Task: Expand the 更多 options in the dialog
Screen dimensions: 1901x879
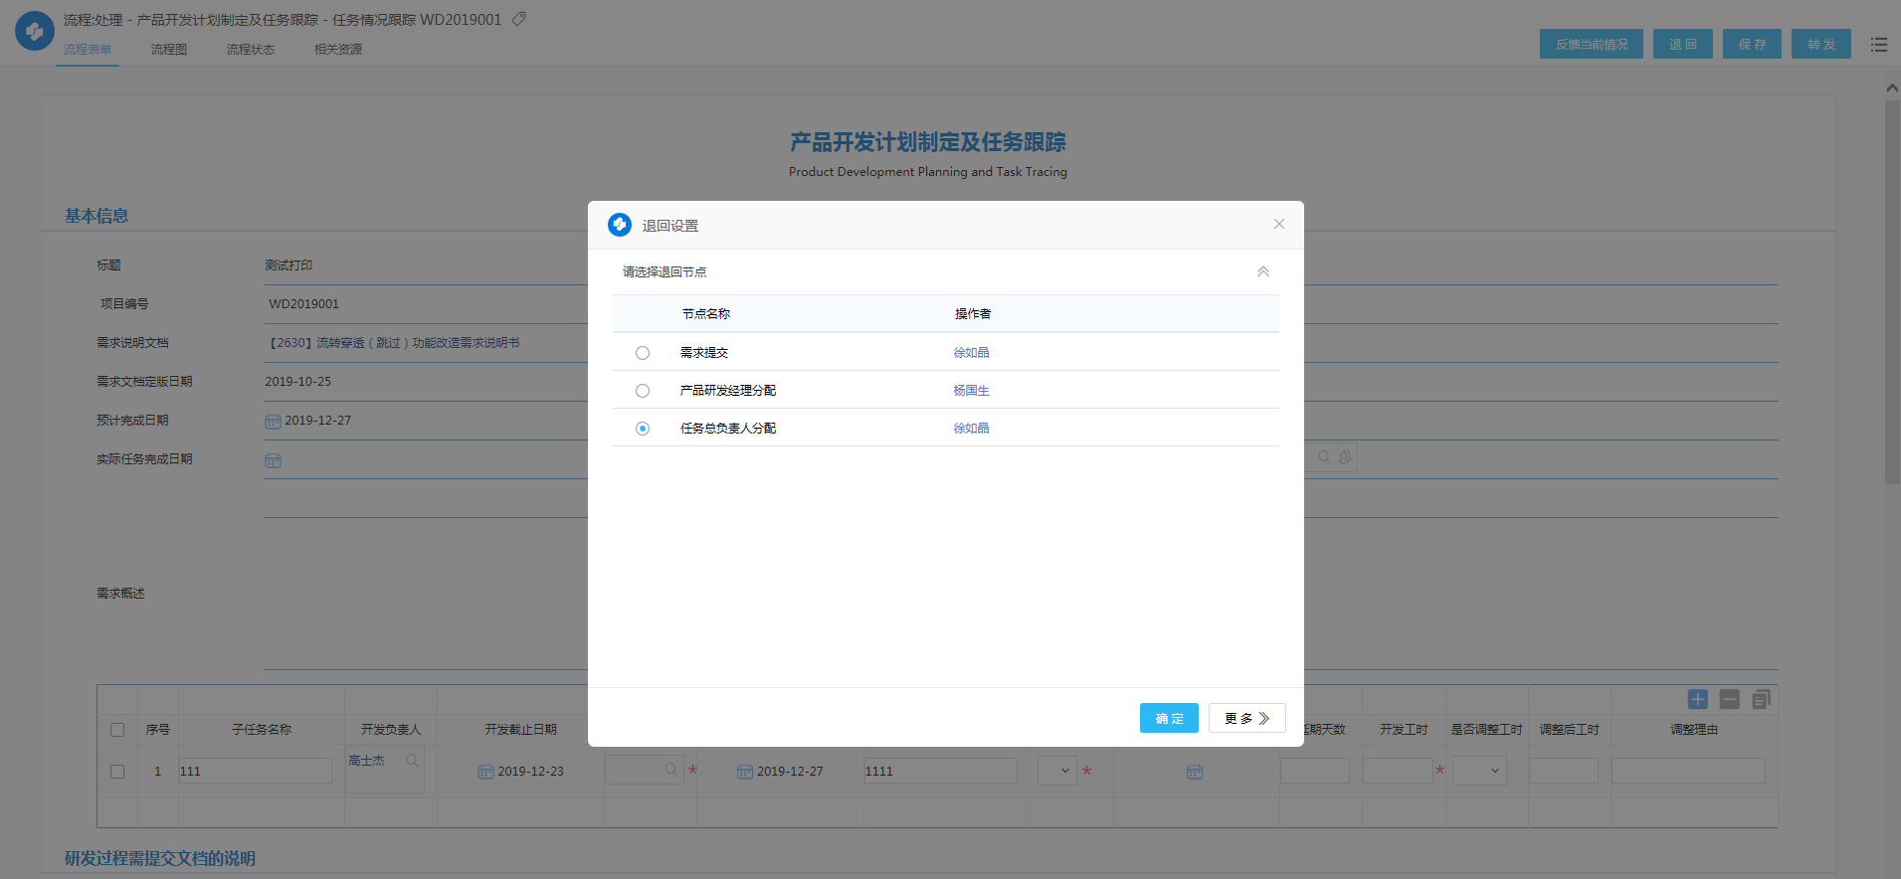Action: pyautogui.click(x=1246, y=718)
